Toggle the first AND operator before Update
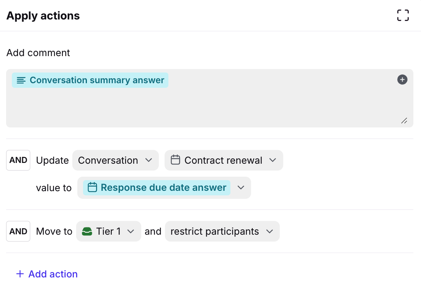 pos(18,160)
